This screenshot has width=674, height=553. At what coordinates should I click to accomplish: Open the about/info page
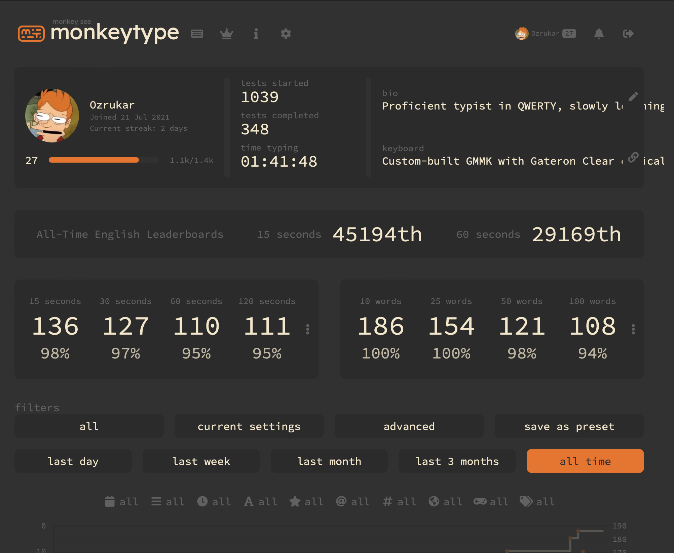point(256,34)
